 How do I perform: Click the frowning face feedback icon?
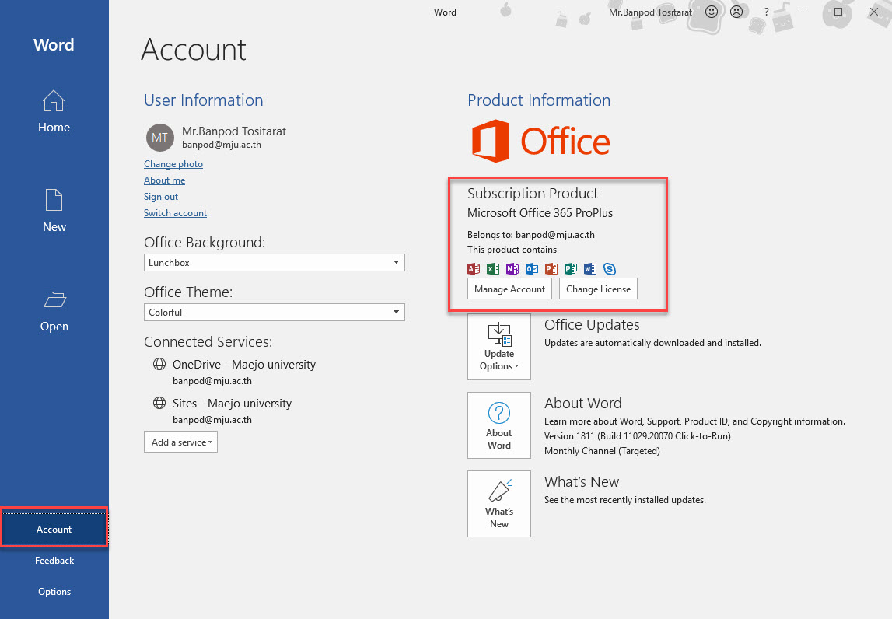(736, 12)
